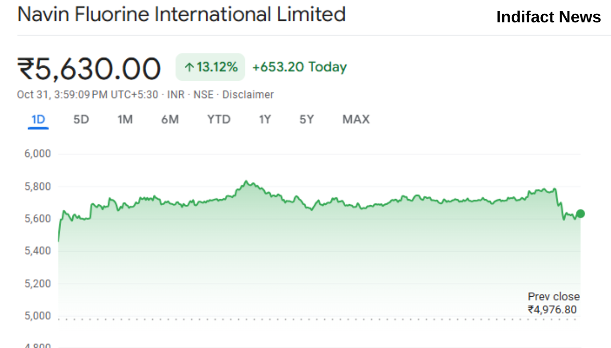Switch to the 1Y chart range
This screenshot has width=611, height=348.
pyautogui.click(x=265, y=120)
